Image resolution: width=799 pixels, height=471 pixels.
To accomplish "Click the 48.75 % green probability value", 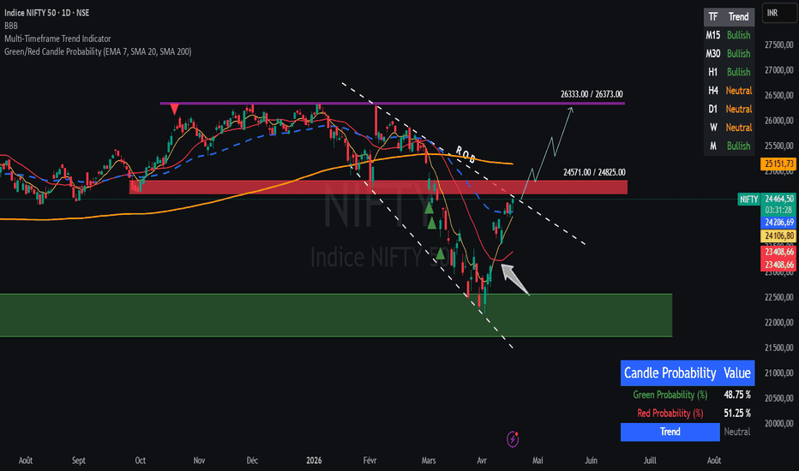I will point(736,395).
